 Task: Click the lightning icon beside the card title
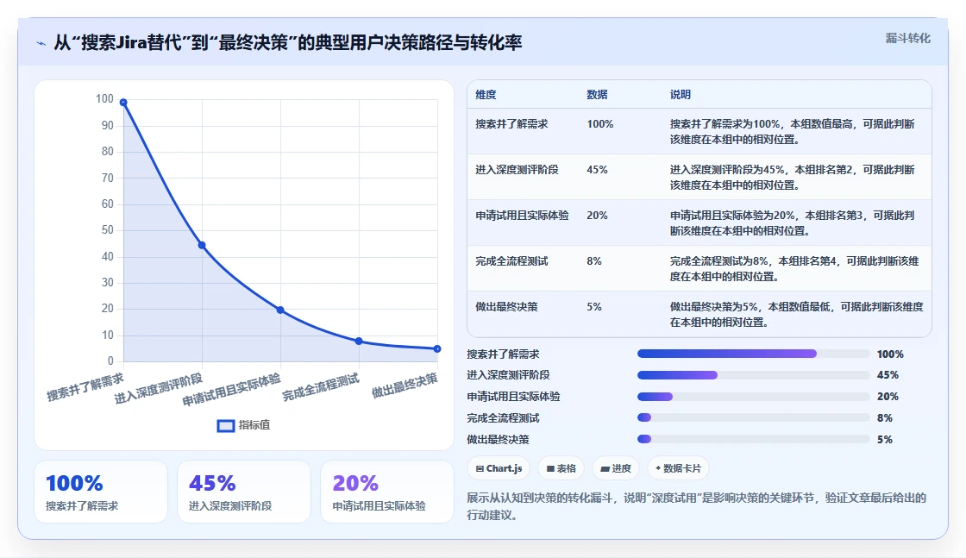coord(41,43)
